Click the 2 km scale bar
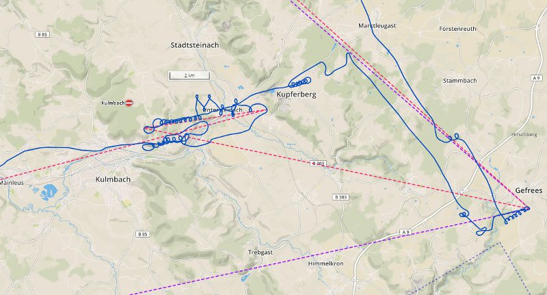 click(189, 75)
